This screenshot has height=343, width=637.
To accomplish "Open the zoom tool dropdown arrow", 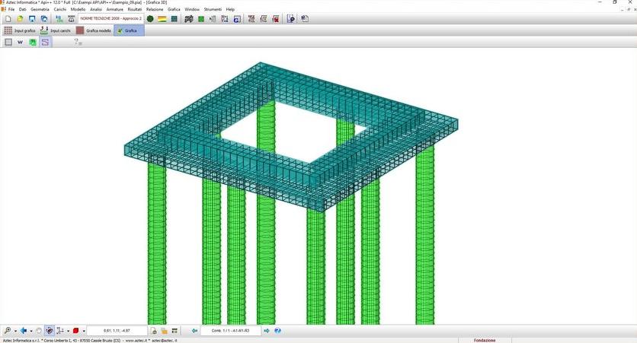I will coord(14,331).
